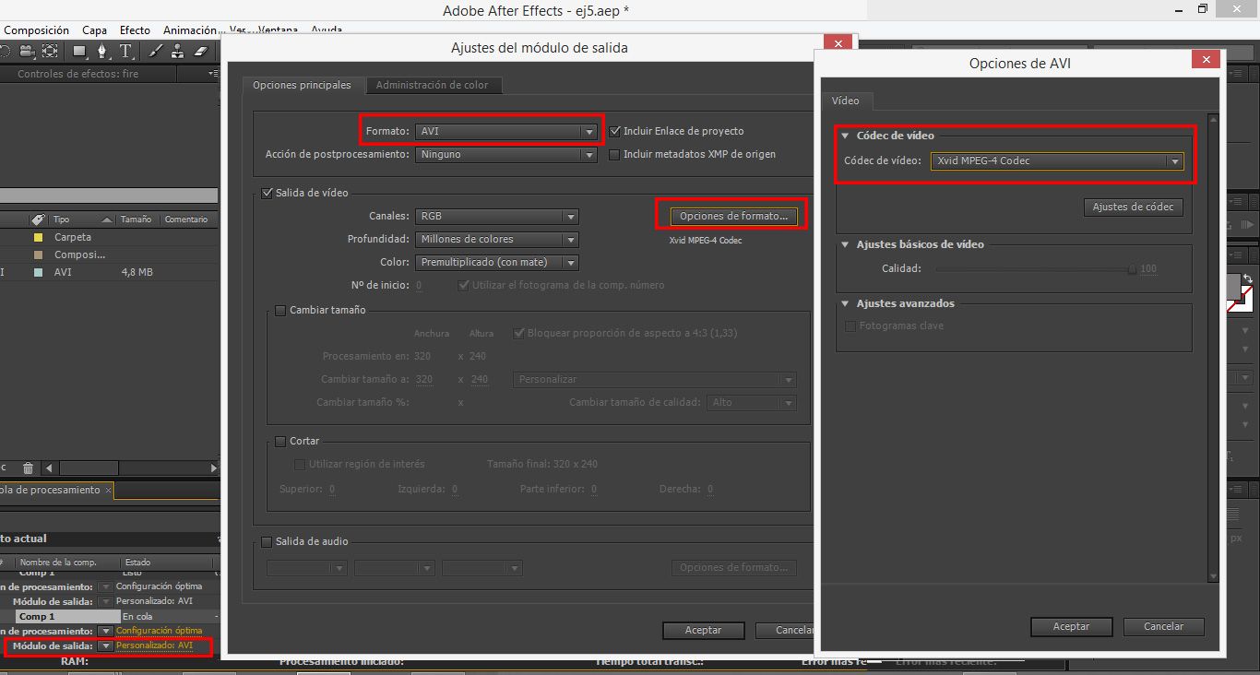This screenshot has height=675, width=1260.
Task: Close the Opciones de AVI dialog
Action: (1206, 60)
